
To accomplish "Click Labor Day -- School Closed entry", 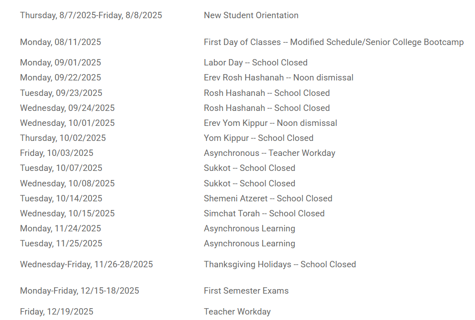I will [255, 63].
